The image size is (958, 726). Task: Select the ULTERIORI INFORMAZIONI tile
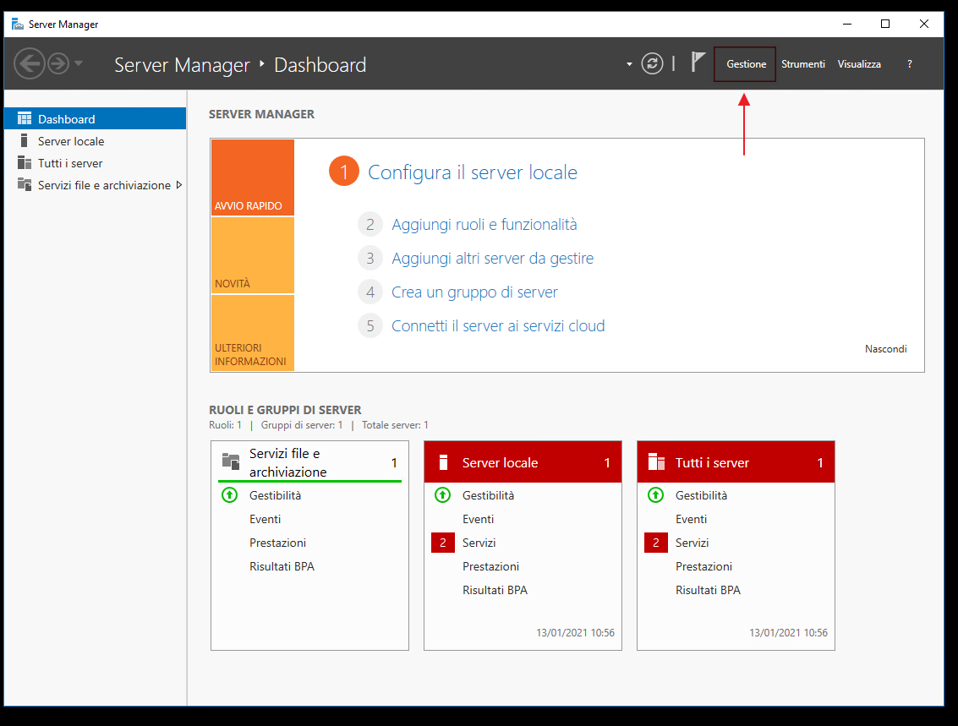point(252,333)
